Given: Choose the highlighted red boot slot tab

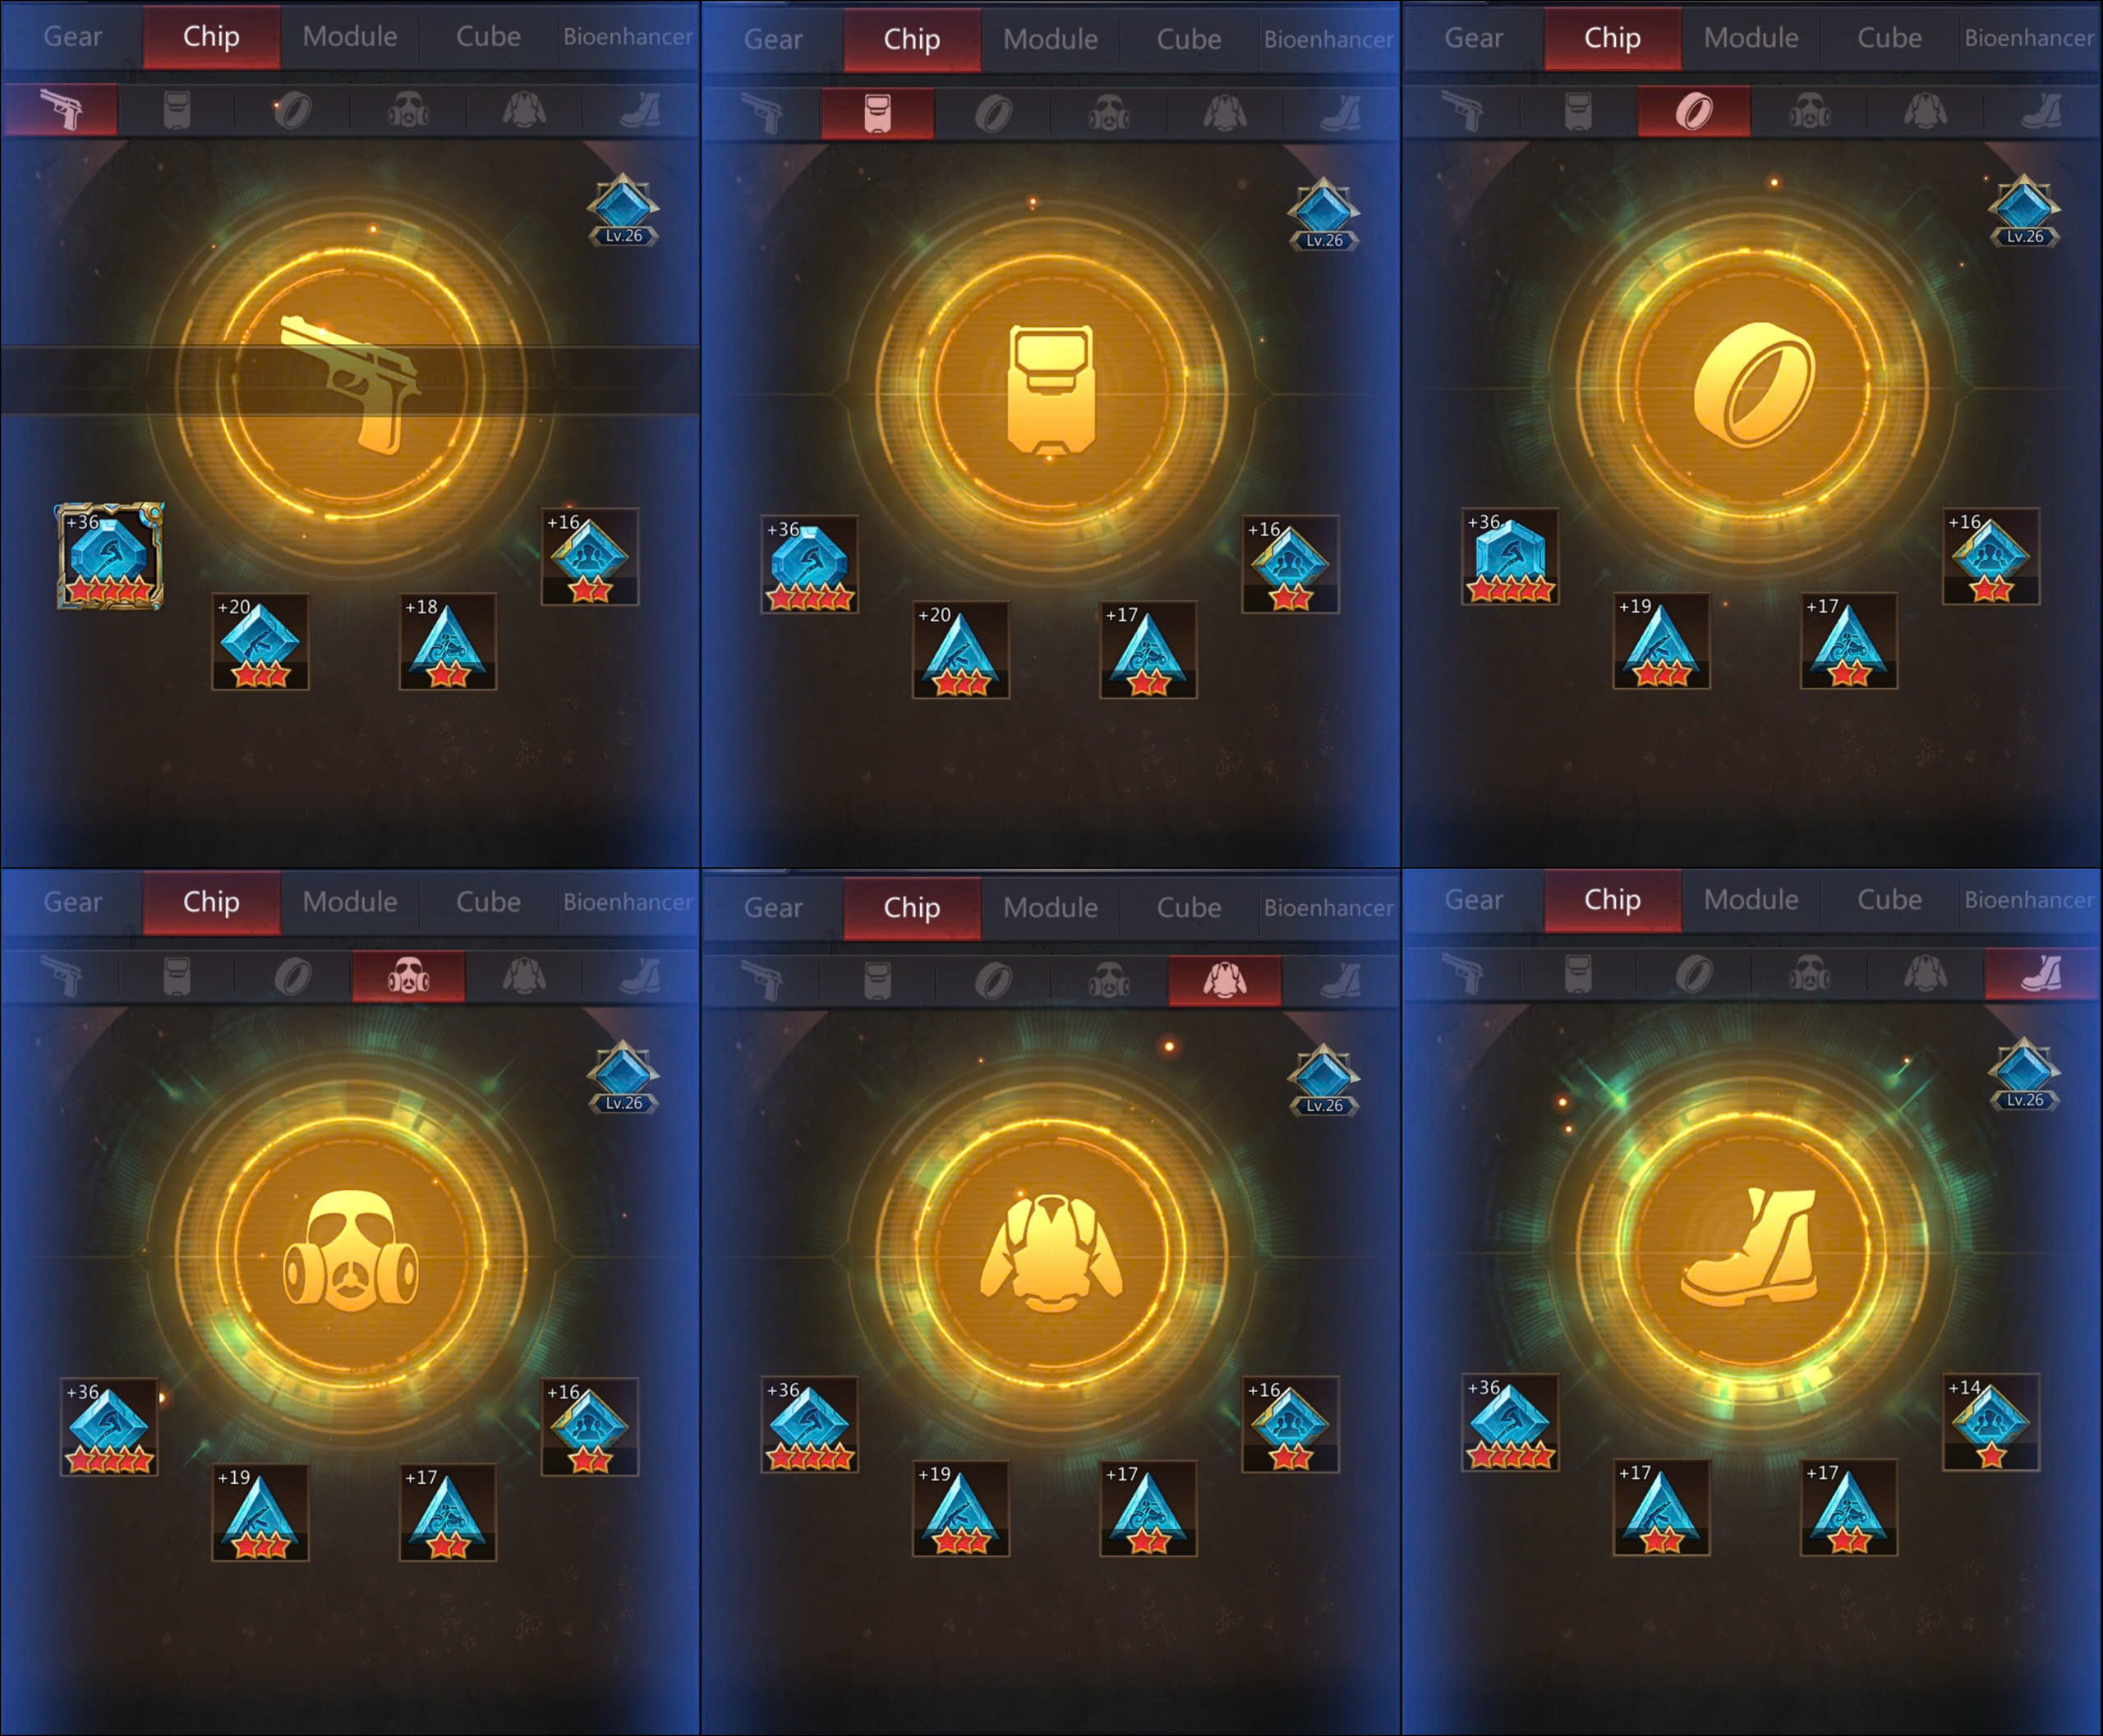Looking at the screenshot, I should coord(2041,973).
